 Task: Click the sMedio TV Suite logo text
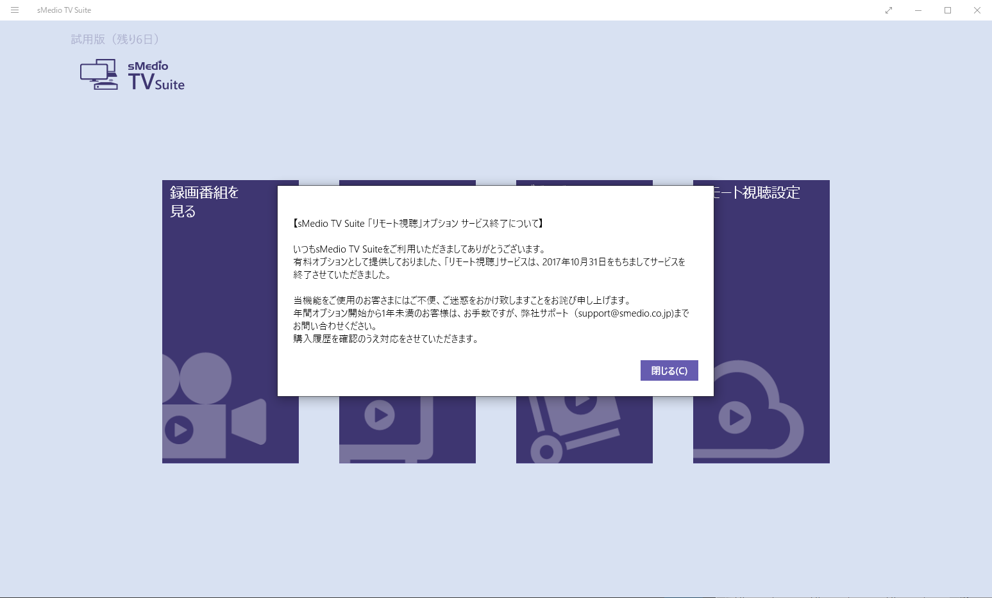tap(156, 76)
